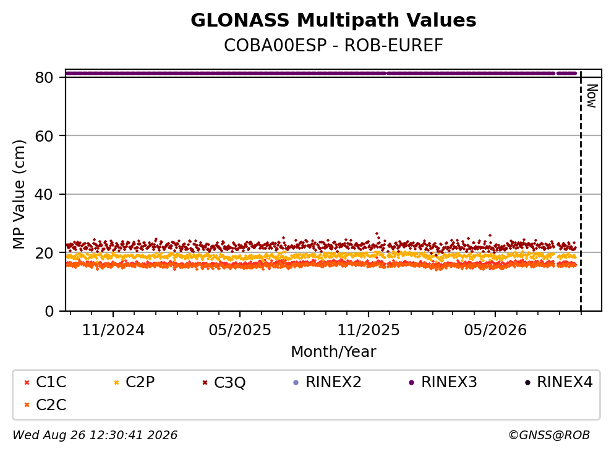Click the 11/2024 x-axis tick label
This screenshot has width=614, height=454.
pos(113,330)
